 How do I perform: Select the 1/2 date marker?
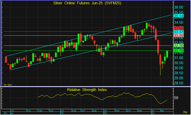click(x=12, y=111)
